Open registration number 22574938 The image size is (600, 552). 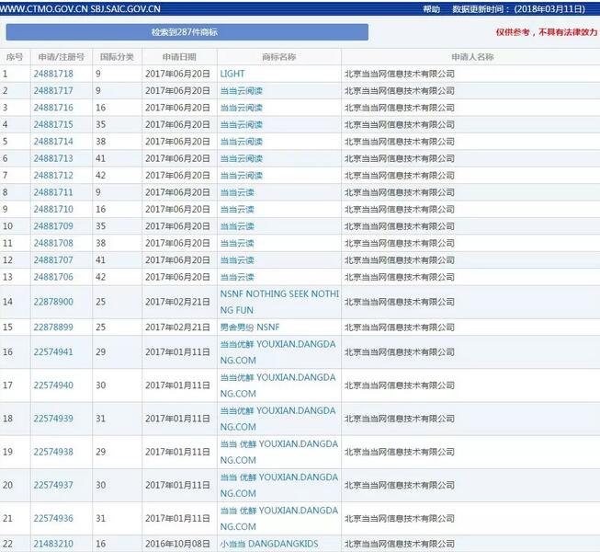point(53,452)
